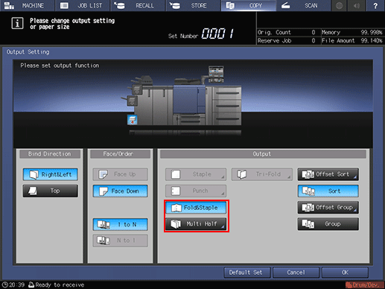The image size is (385, 289).
Task: Choose Face Up output
Action: 121,174
